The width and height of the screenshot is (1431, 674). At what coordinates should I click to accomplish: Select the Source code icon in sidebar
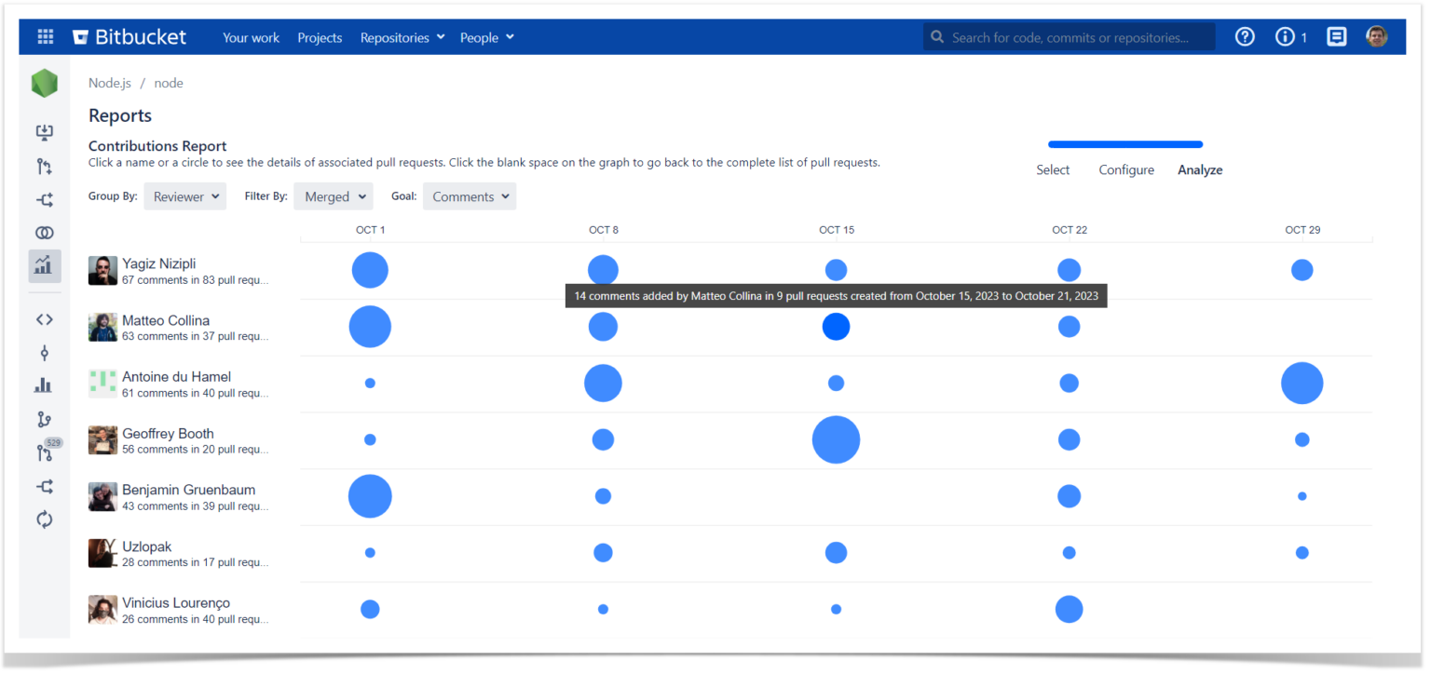pyautogui.click(x=44, y=319)
